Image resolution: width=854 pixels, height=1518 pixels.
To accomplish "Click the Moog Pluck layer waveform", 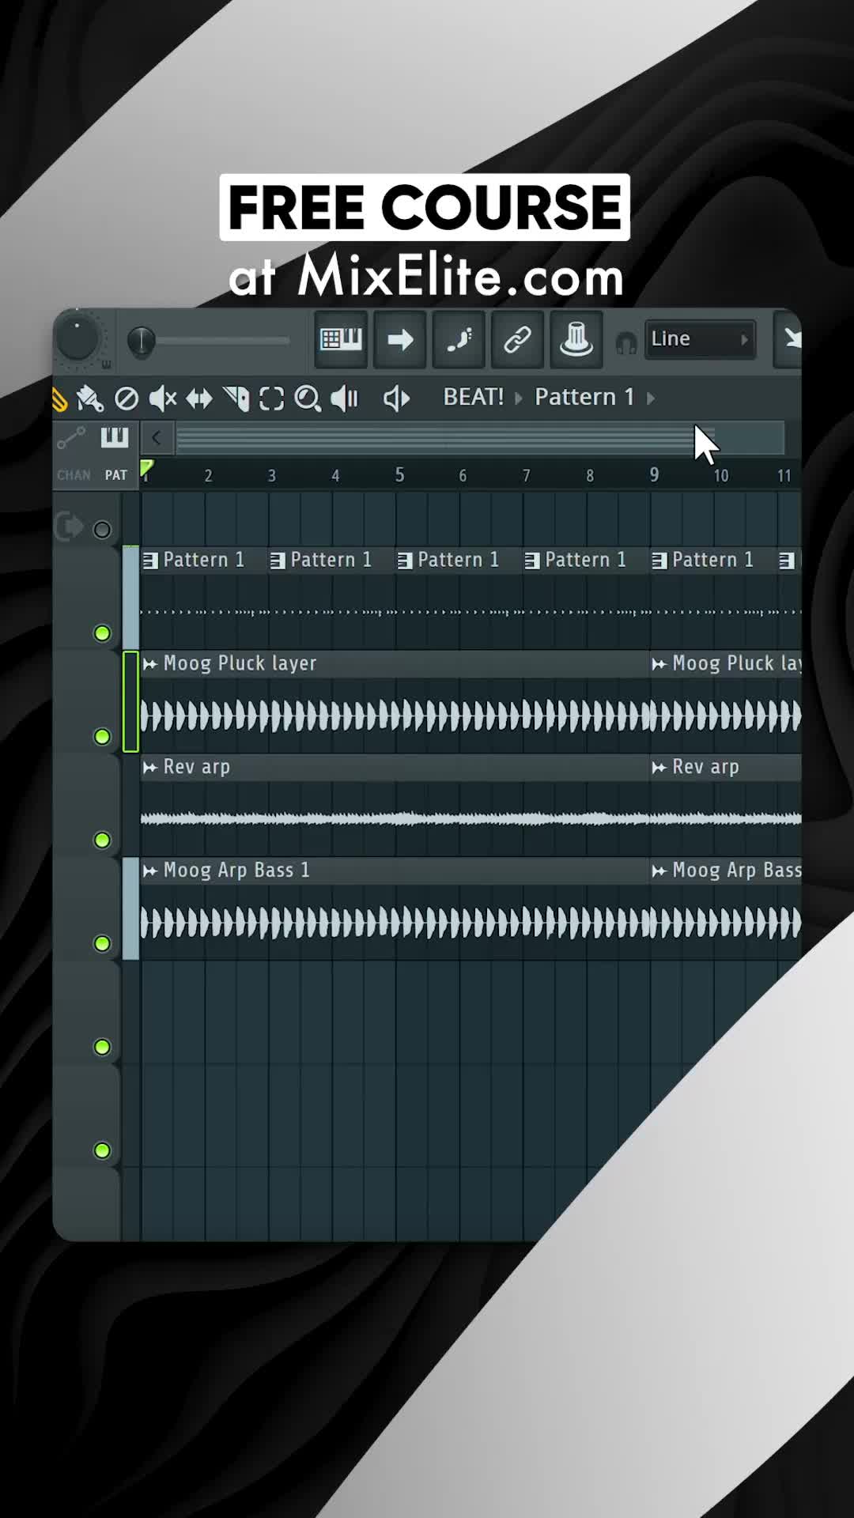I will 395,716.
